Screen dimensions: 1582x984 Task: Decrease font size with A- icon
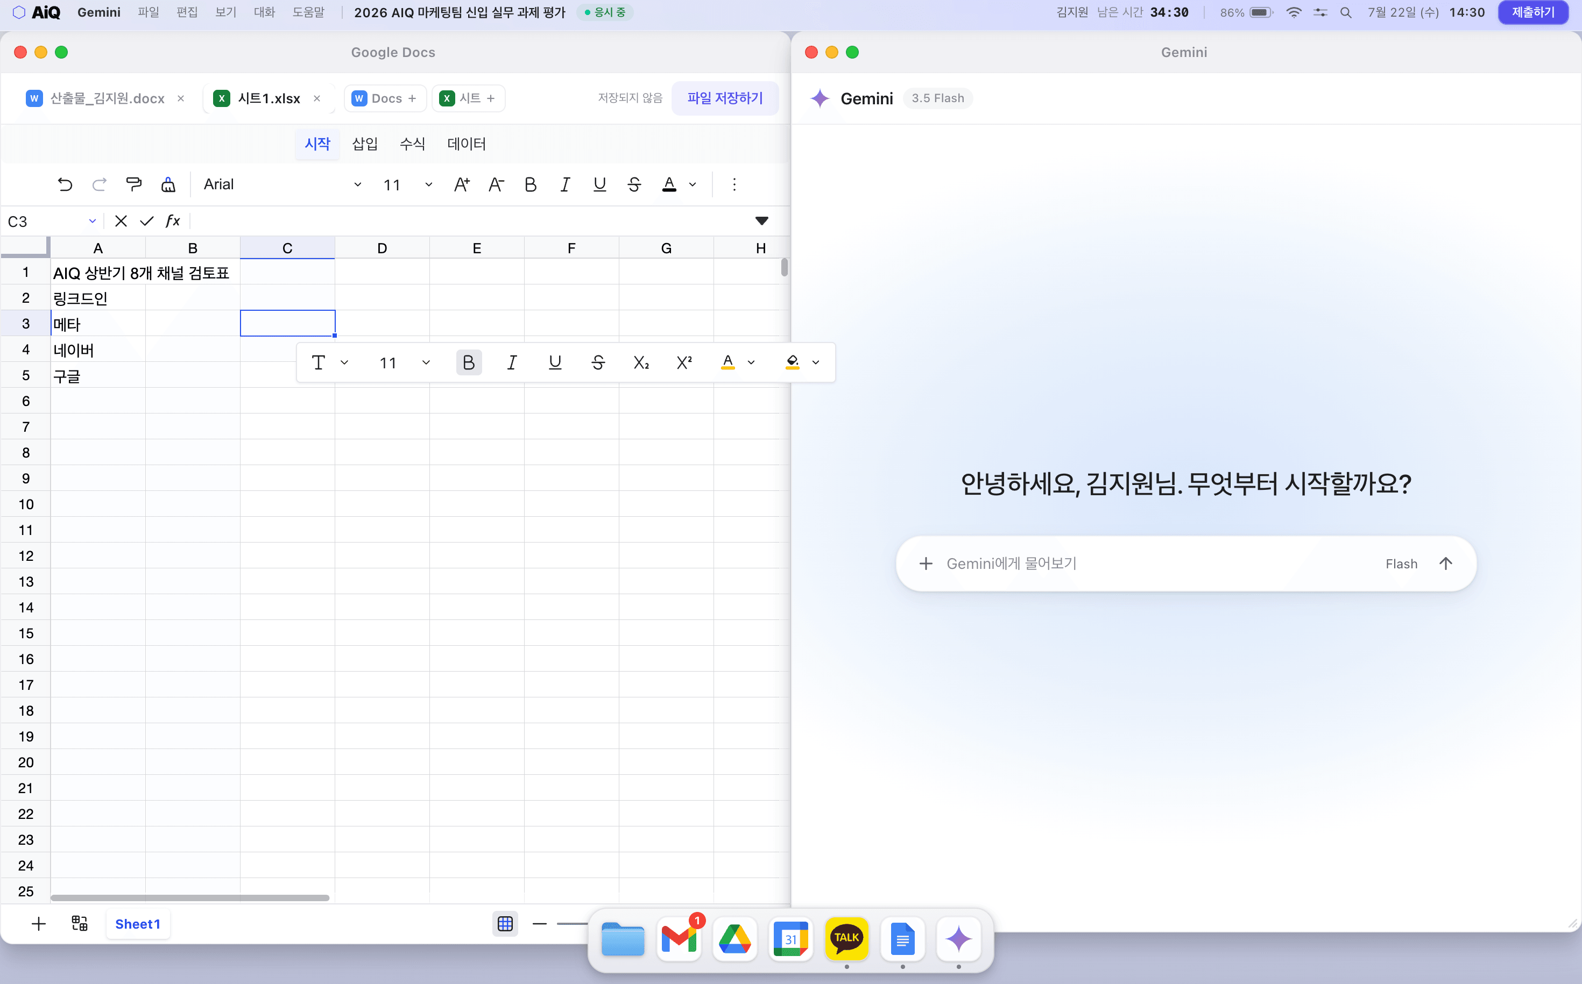pyautogui.click(x=496, y=185)
